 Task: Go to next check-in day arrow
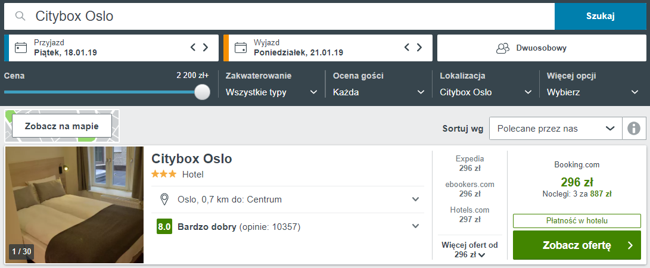[x=206, y=48]
